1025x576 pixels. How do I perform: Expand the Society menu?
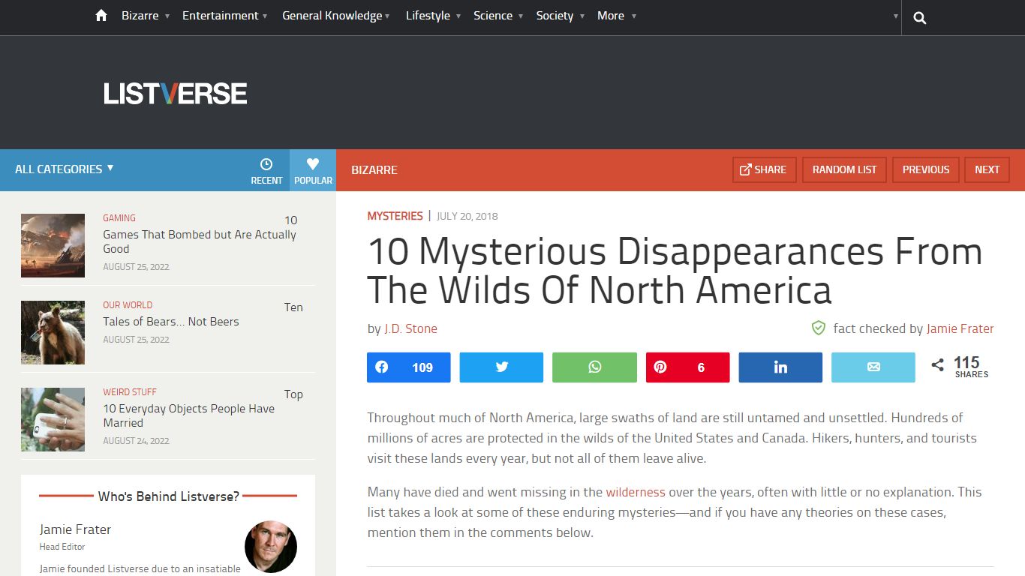561,16
